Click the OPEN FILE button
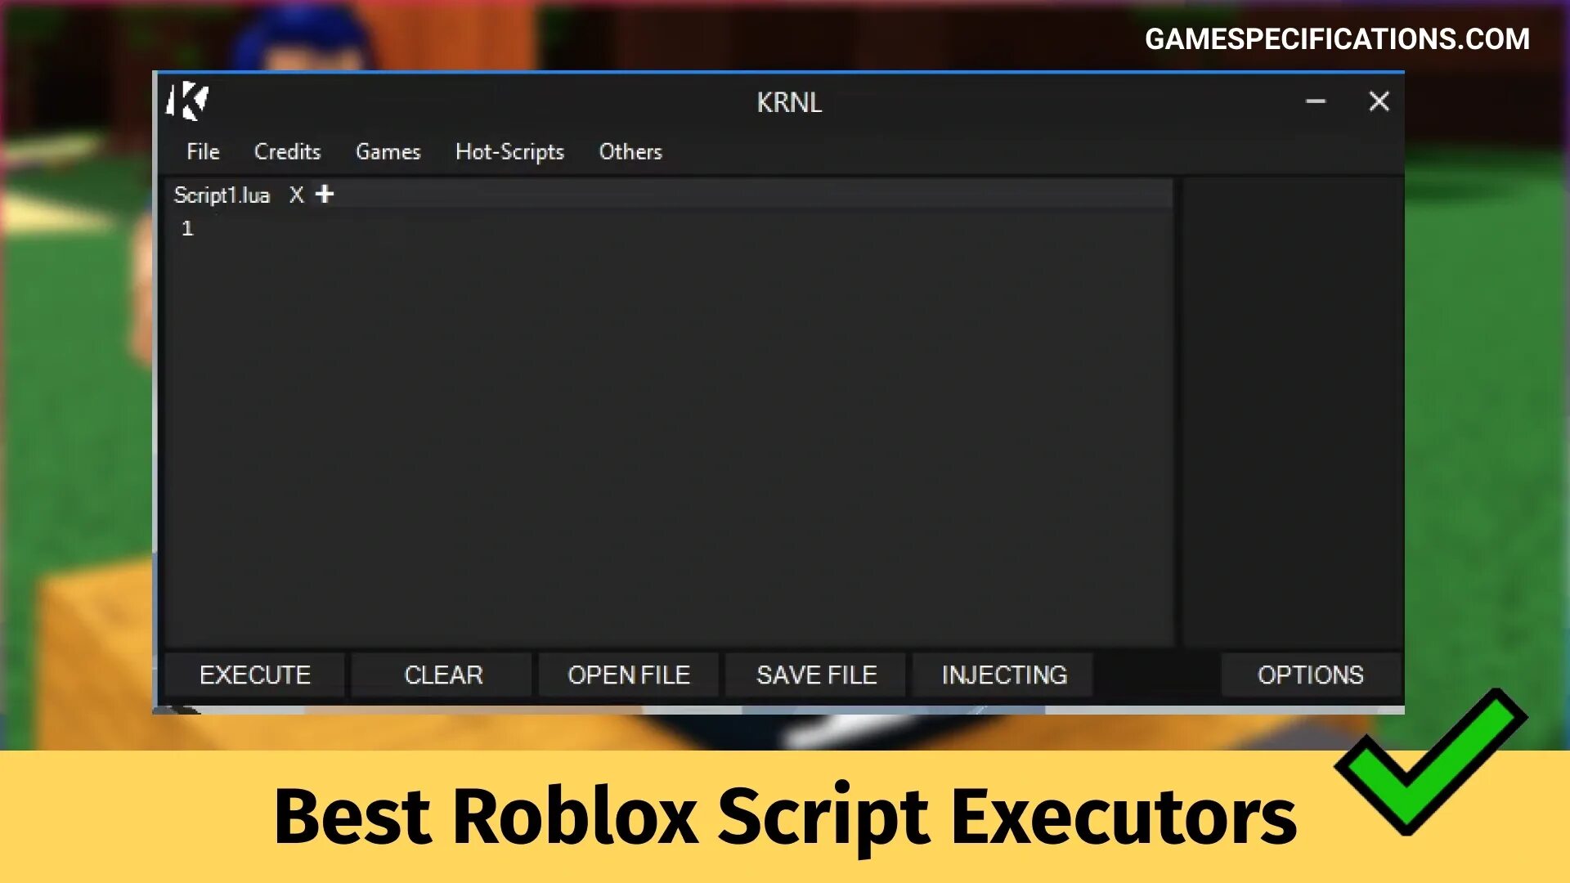The height and width of the screenshot is (883, 1570). [630, 675]
